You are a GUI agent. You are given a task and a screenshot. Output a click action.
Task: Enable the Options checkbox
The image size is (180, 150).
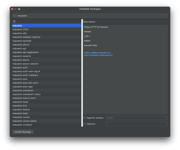(85, 124)
